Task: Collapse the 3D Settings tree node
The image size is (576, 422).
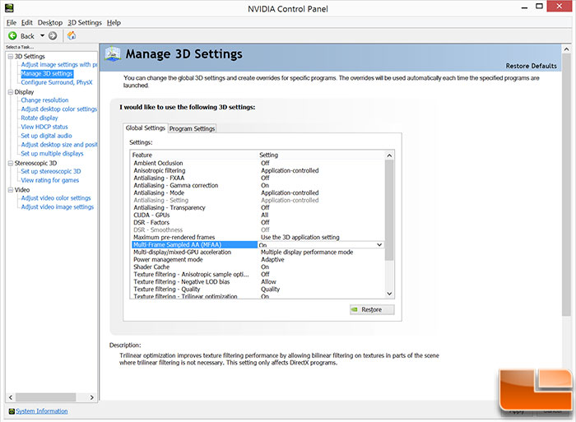Action: [11, 57]
